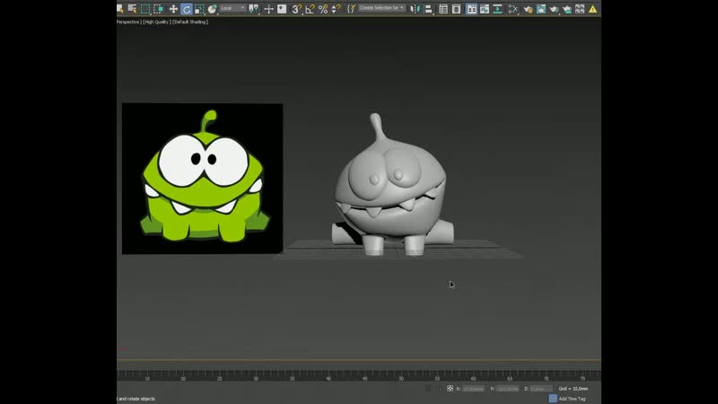Open the Perspective viewport label menu
Screen dimensions: 718x404
[128, 22]
